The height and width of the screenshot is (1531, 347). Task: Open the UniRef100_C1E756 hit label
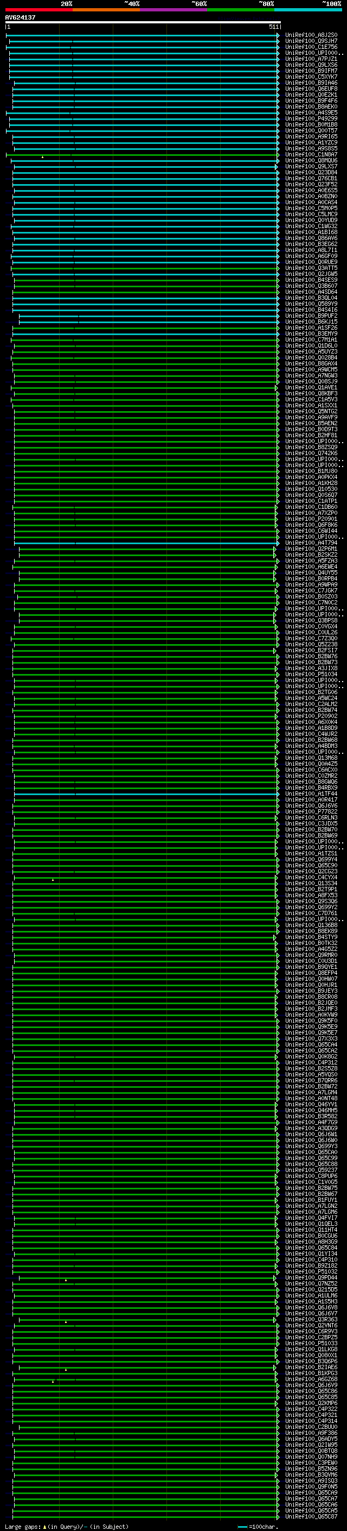311,47
